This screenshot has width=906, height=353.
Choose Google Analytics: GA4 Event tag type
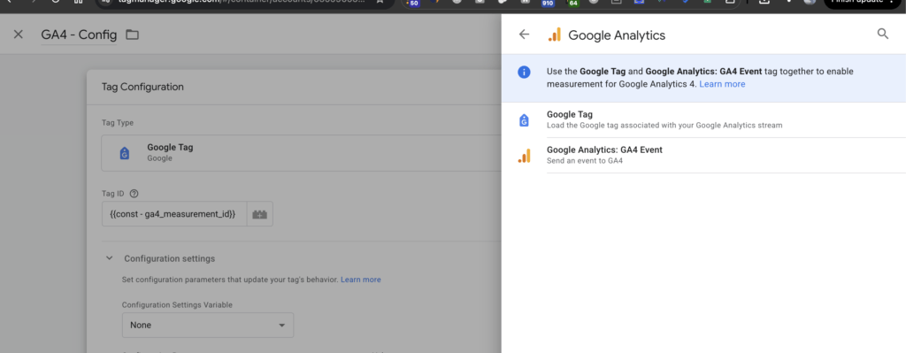[x=703, y=155]
